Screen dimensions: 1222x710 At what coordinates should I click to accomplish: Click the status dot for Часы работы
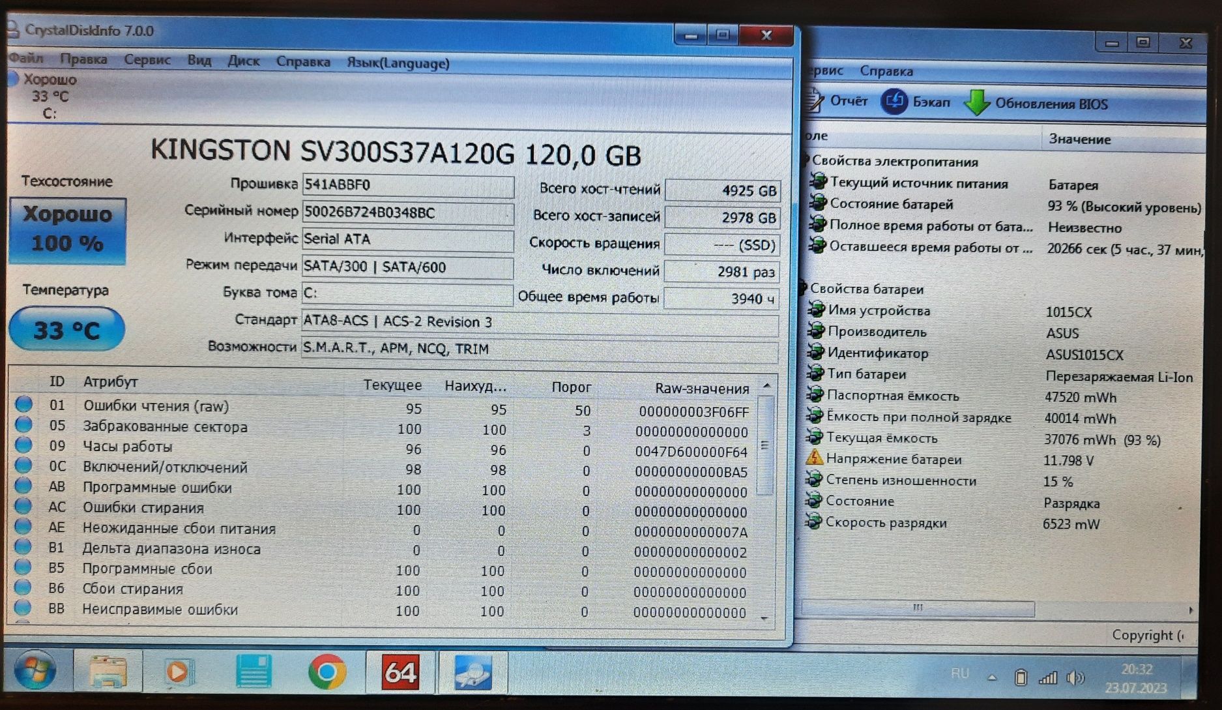tap(24, 445)
